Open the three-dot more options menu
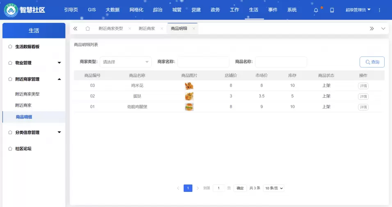The width and height of the screenshot is (392, 207). (x=380, y=10)
